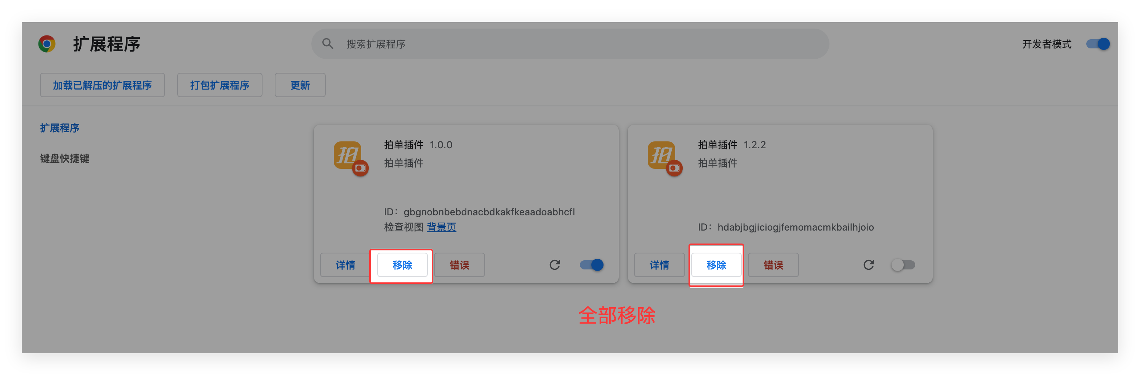The image size is (1140, 375).
Task: Remove 拍单插件 1.2.2 with 移除
Action: 716,265
